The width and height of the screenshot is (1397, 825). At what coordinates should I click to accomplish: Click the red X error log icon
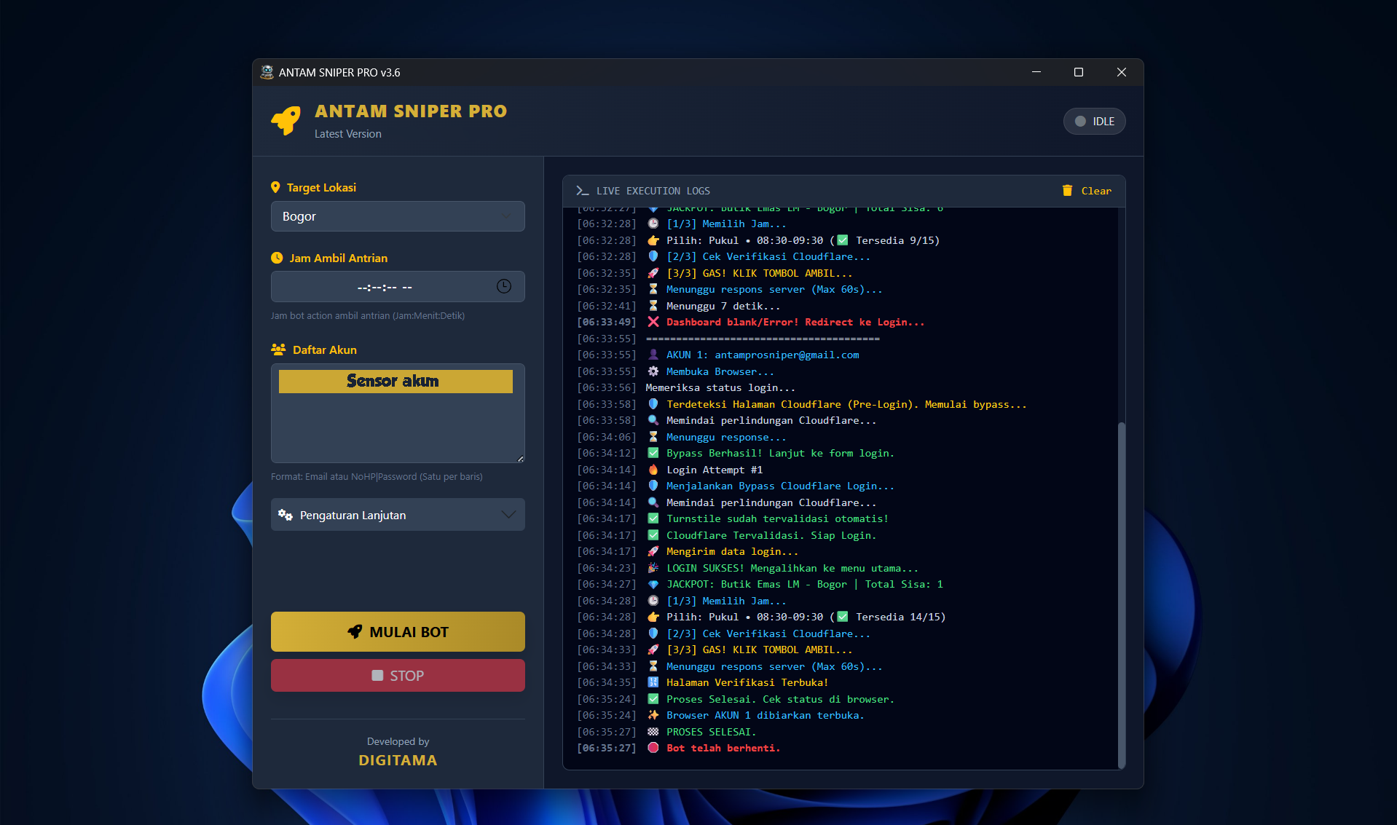[x=653, y=322]
